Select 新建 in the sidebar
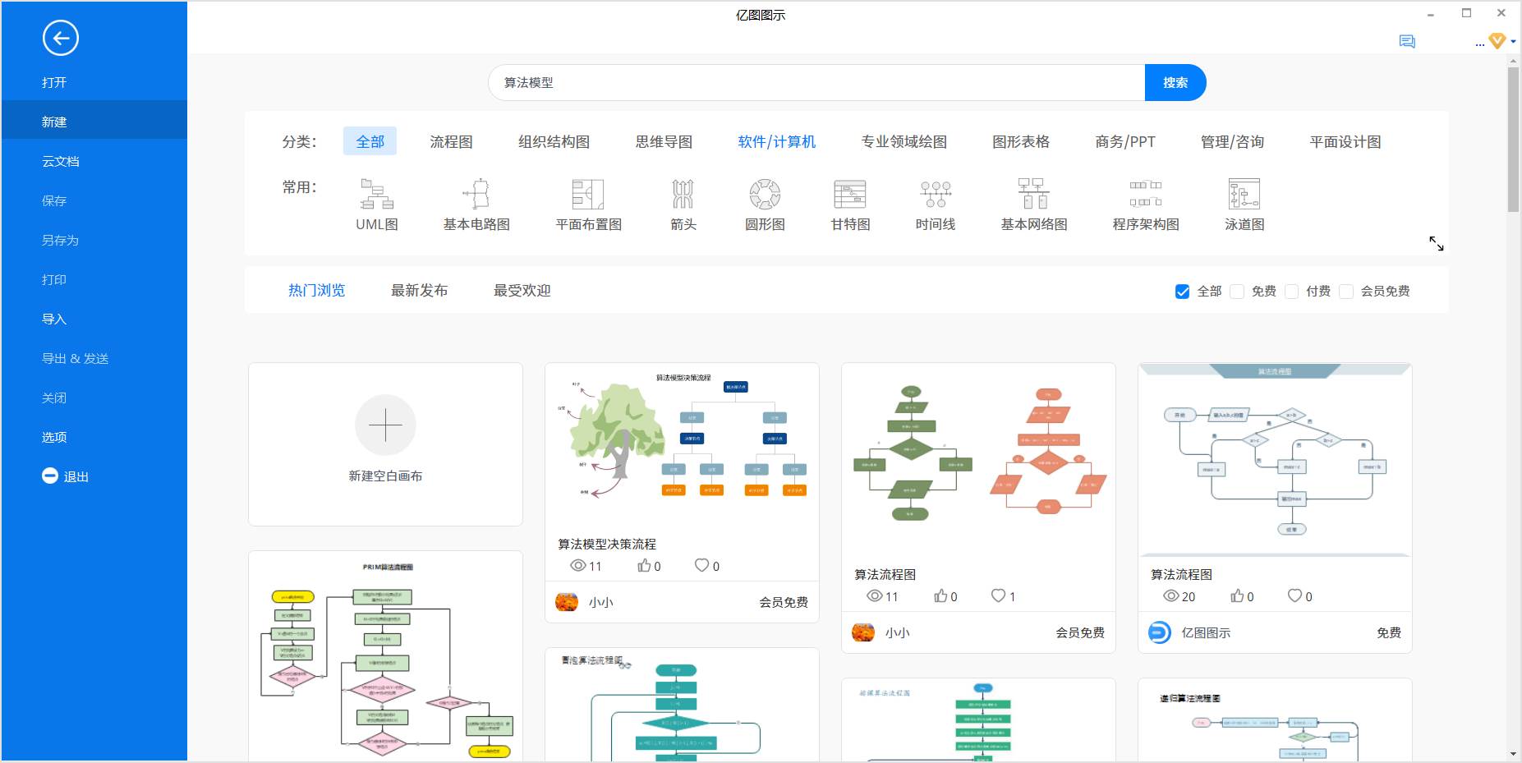The width and height of the screenshot is (1522, 763). click(x=94, y=122)
